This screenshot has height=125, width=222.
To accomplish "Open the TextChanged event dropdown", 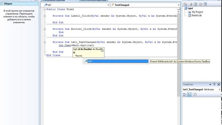I will pos(179,5).
